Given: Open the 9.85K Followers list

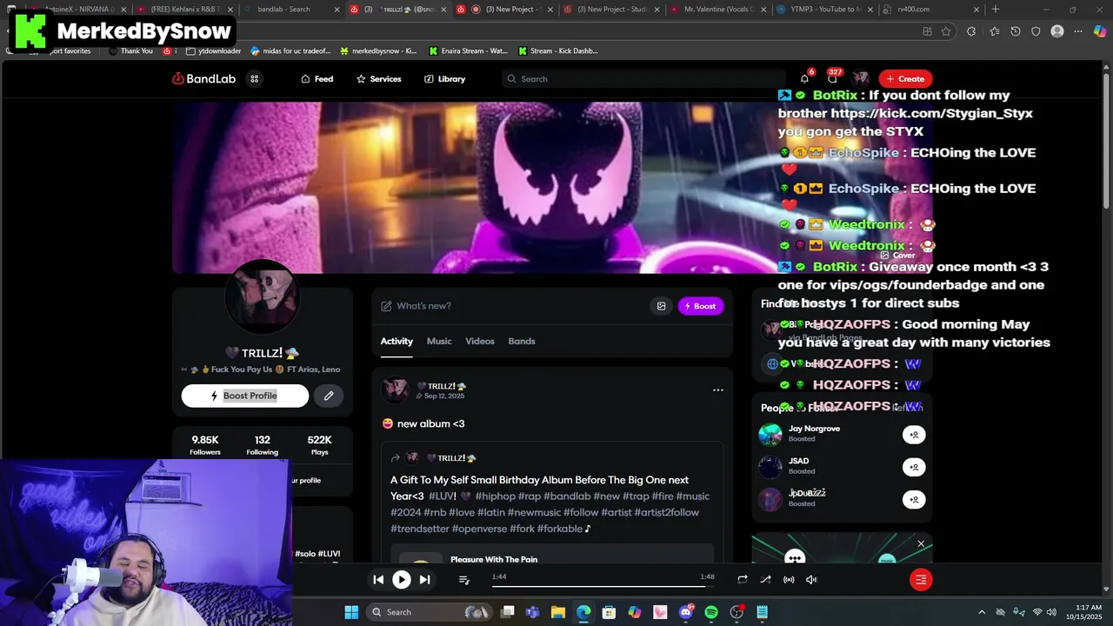Looking at the screenshot, I should point(205,445).
